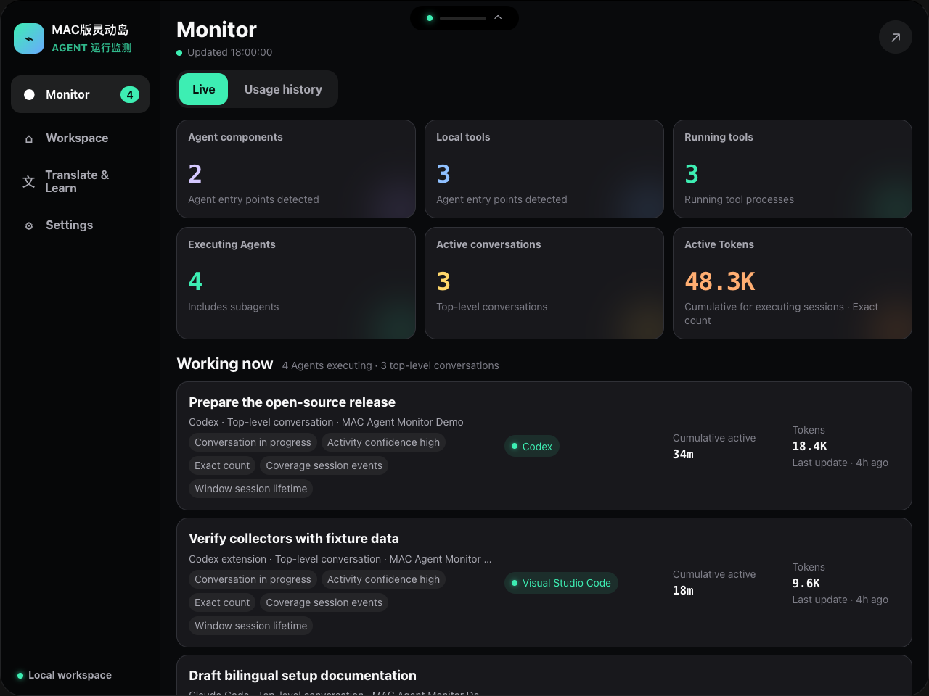This screenshot has height=696, width=929.
Task: Open window via top-right arrow button
Action: pyautogui.click(x=896, y=37)
